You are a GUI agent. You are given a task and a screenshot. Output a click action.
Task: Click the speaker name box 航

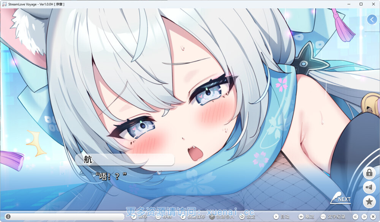[125, 159]
